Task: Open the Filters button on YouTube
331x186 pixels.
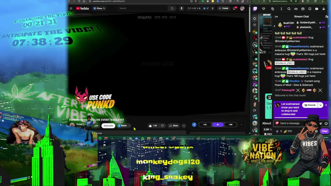Action: coord(99,8)
